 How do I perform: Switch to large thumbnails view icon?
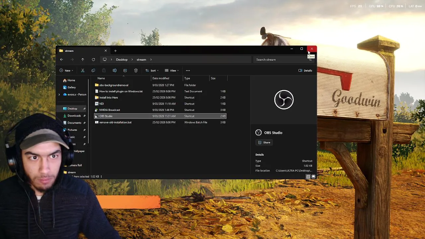tap(313, 177)
